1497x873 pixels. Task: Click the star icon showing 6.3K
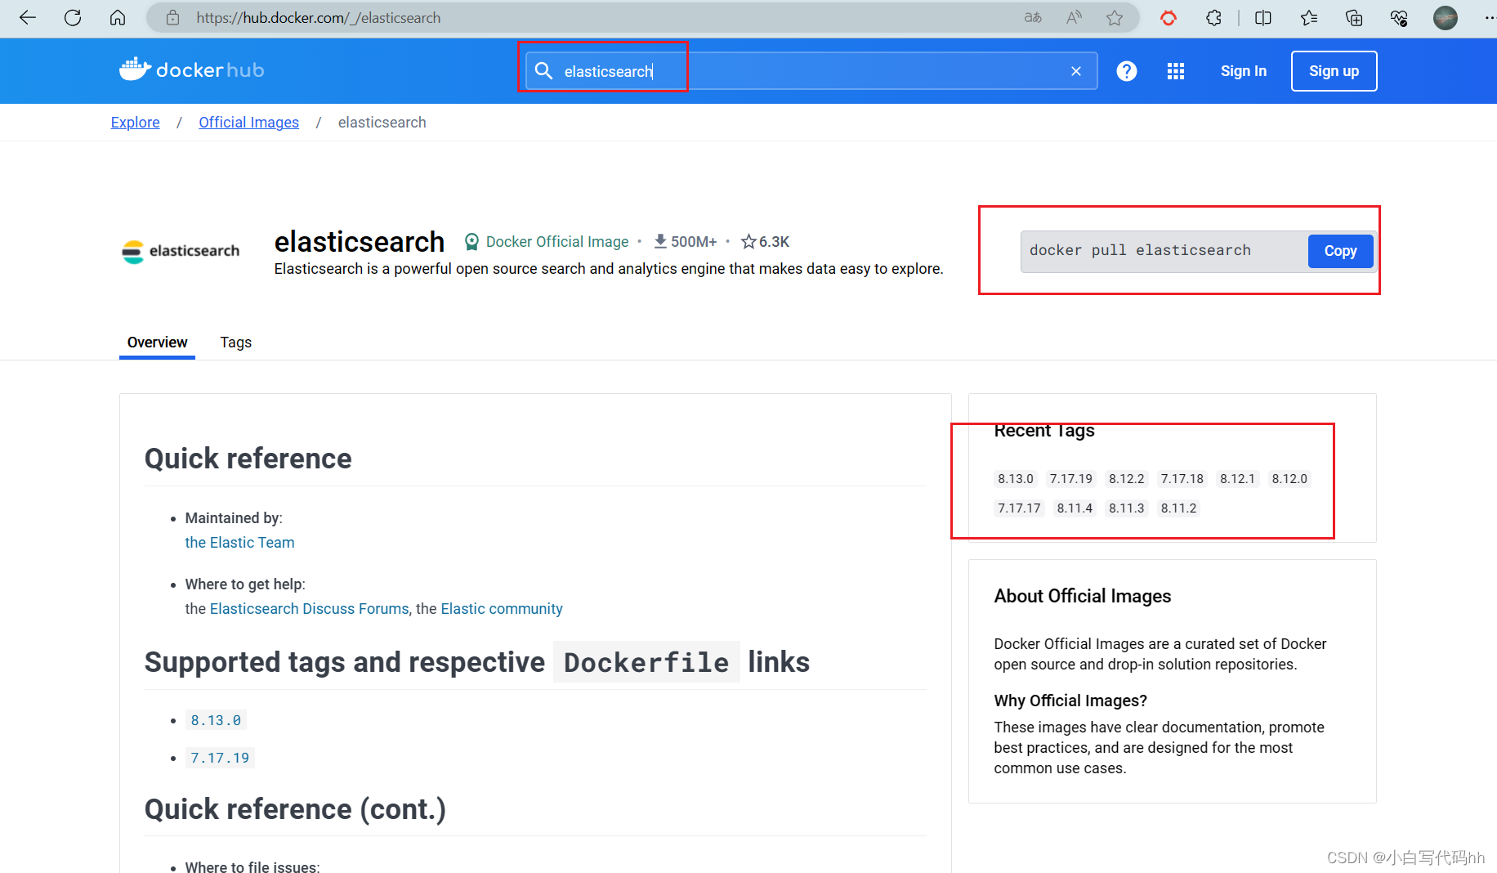(748, 241)
